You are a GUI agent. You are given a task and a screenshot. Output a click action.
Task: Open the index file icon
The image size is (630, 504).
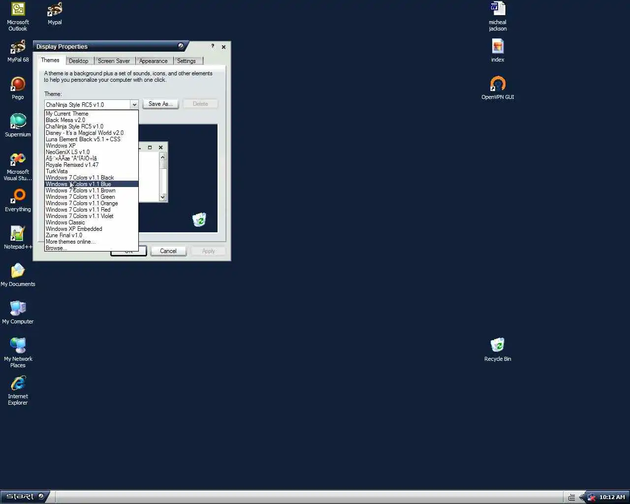498,51
